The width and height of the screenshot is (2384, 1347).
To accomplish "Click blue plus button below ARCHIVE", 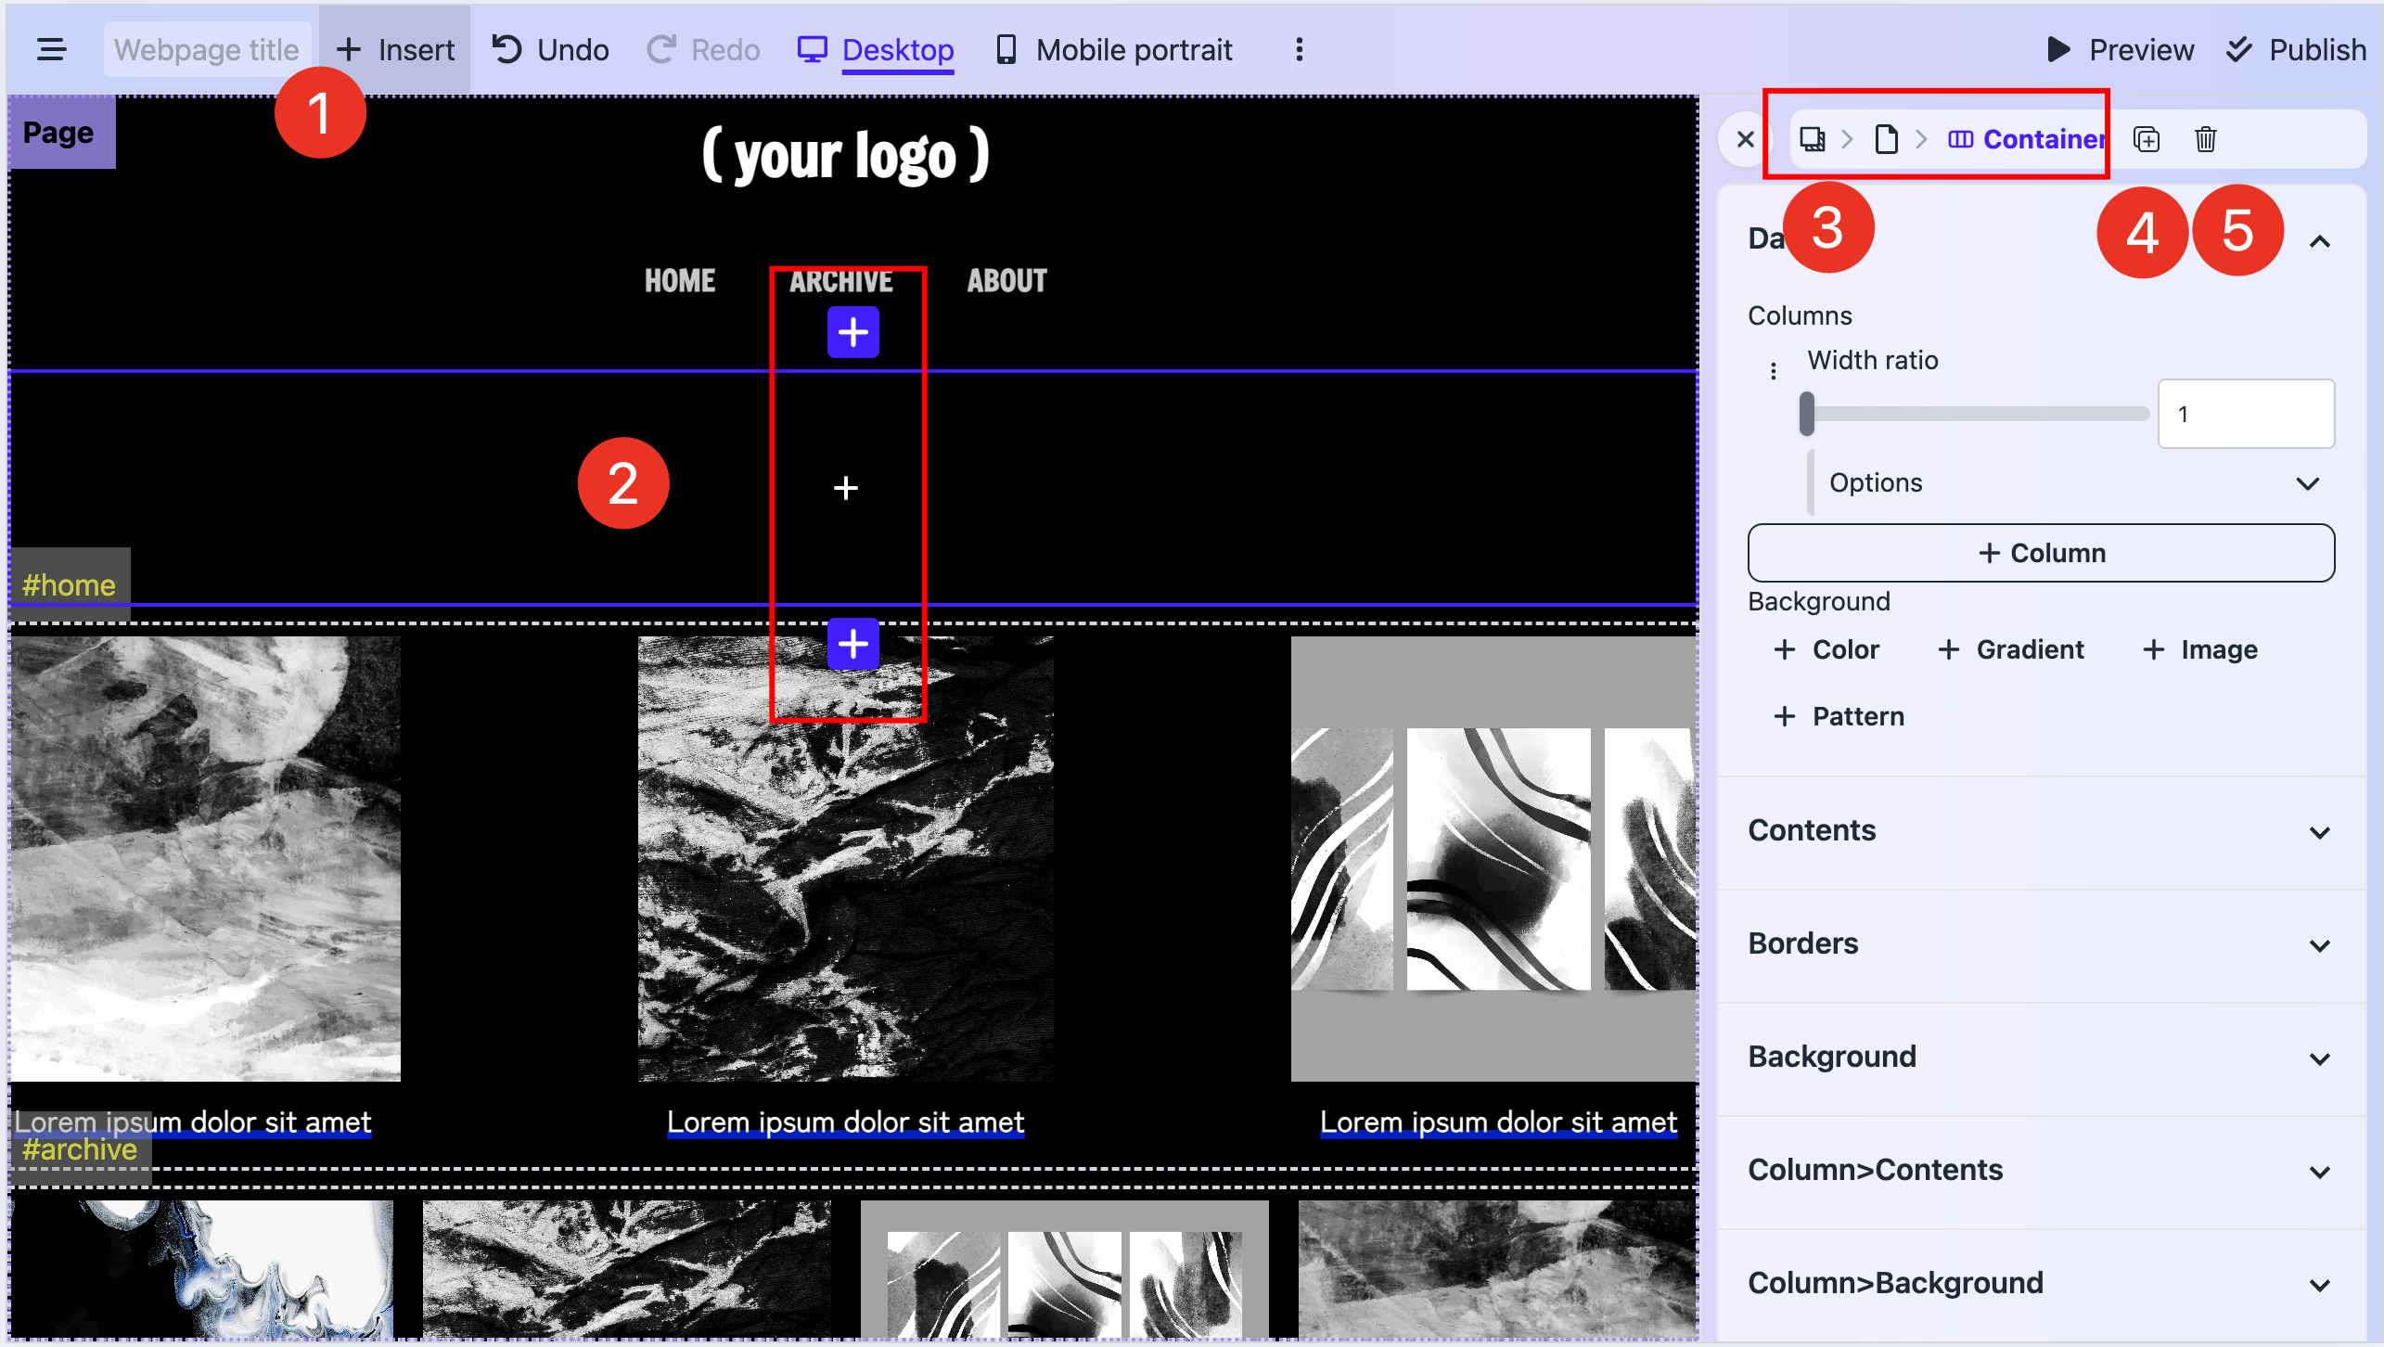I will pyautogui.click(x=852, y=332).
